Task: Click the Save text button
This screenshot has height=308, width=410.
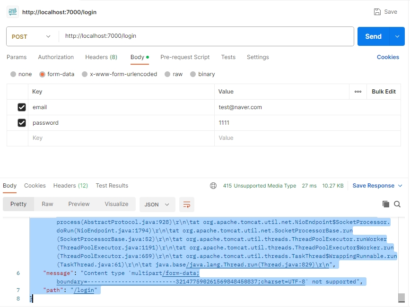Action: pyautogui.click(x=391, y=12)
